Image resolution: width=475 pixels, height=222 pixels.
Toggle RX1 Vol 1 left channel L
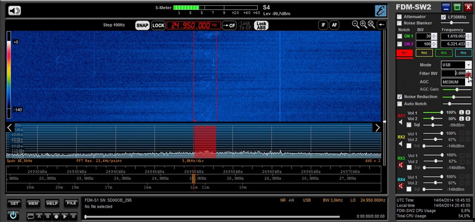coord(461,113)
